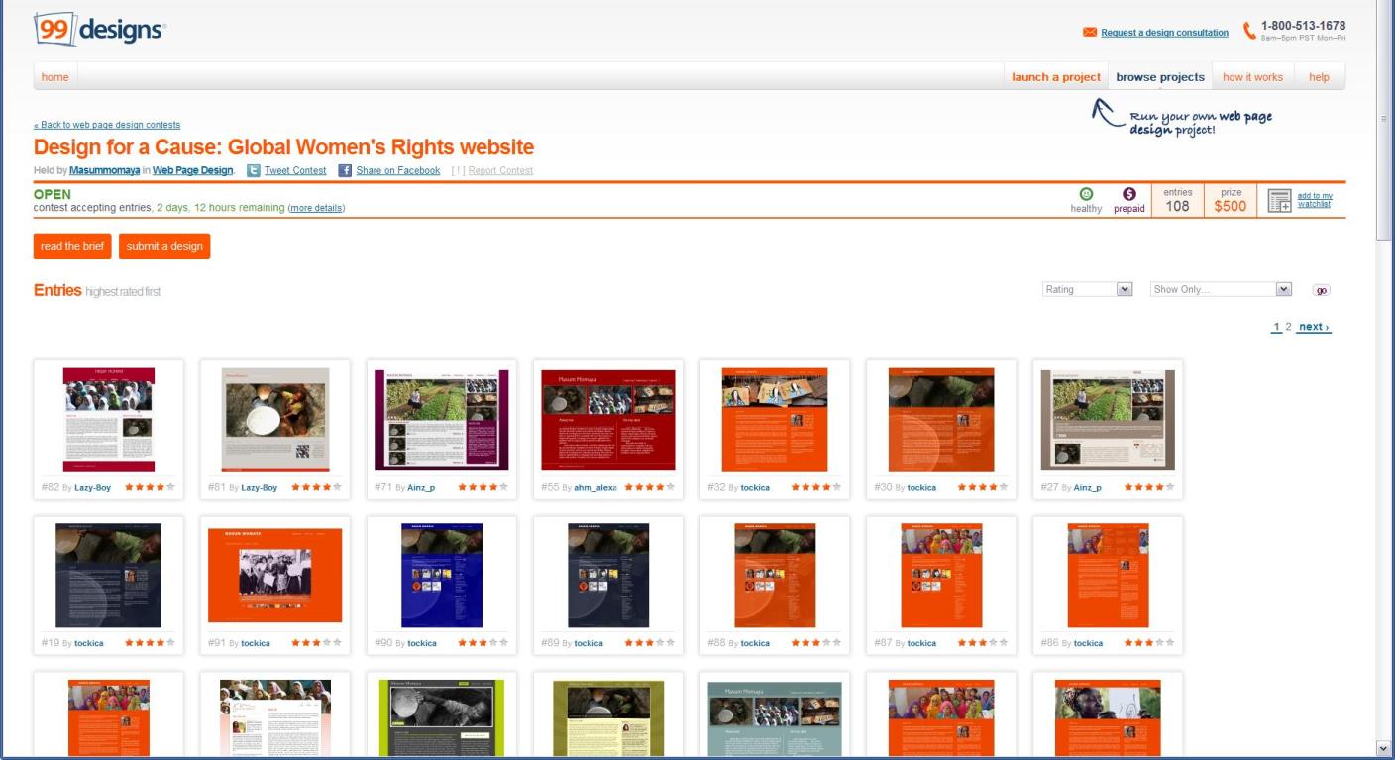Open the help menu item
Image resolution: width=1395 pixels, height=760 pixels.
coord(1319,77)
